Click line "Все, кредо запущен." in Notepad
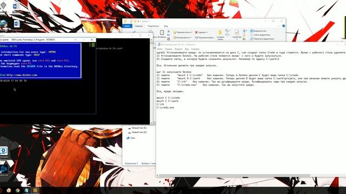 [x=170, y=91]
